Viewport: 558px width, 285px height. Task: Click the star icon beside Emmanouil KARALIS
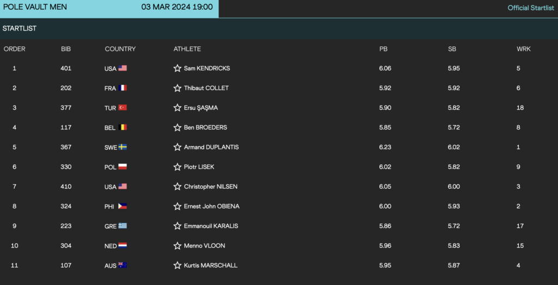click(177, 226)
